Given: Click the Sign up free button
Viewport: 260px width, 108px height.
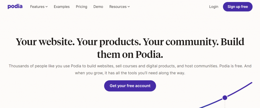Looking at the screenshot, I should (238, 7).
